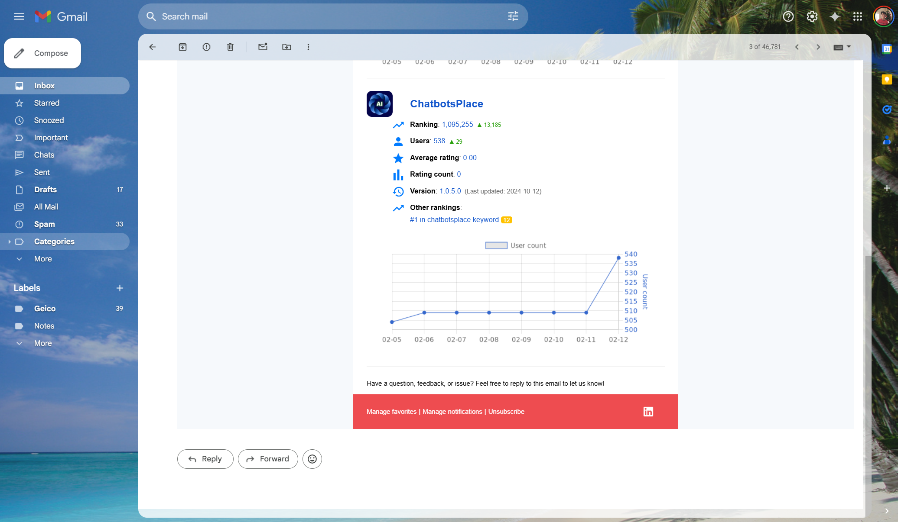Viewport: 898px width, 522px height.
Task: Click the Forward button
Action: click(268, 459)
